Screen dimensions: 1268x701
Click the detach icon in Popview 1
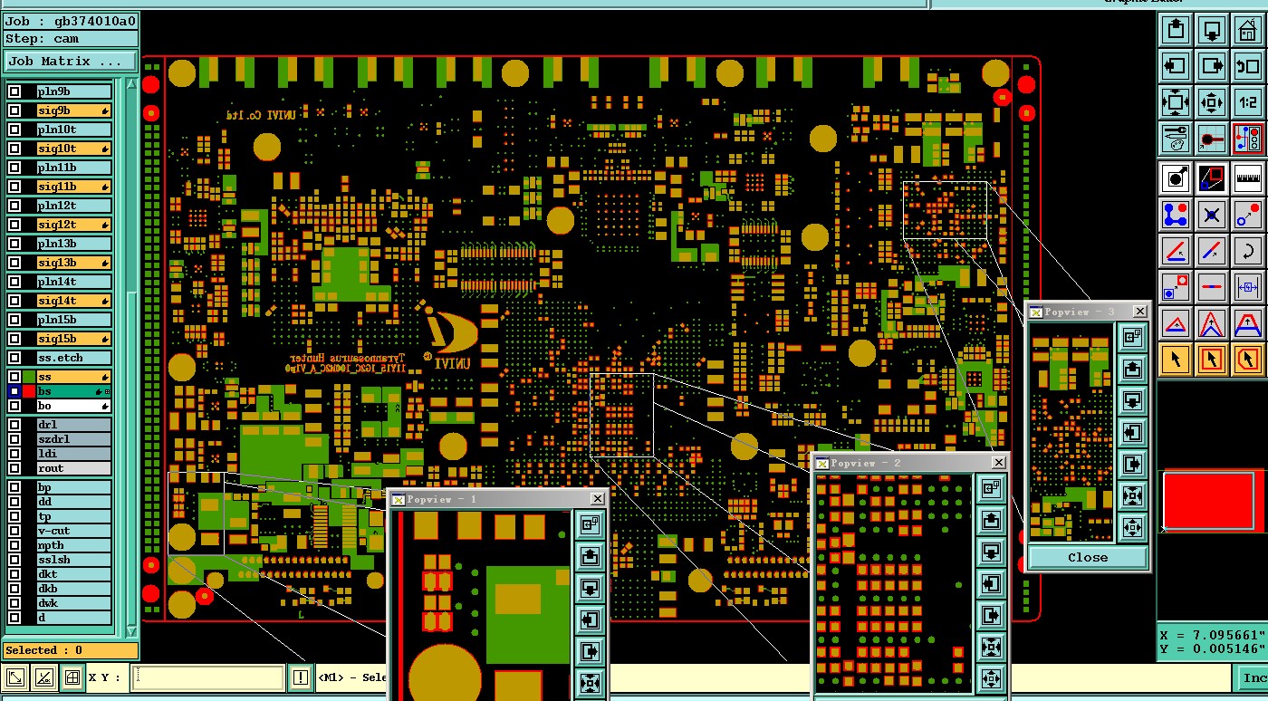tap(590, 524)
